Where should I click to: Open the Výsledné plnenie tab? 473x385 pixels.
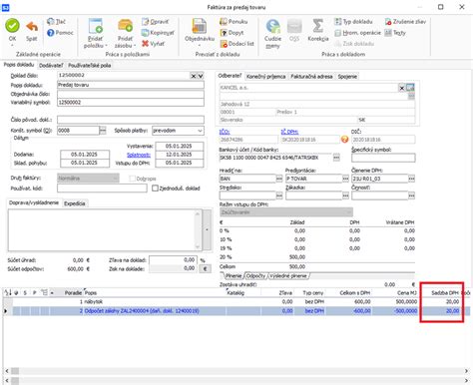point(288,276)
